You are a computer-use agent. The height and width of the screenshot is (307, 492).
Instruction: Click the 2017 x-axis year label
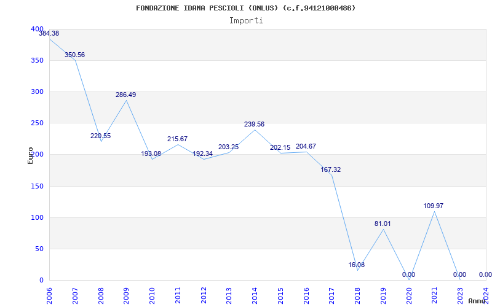[332, 296]
